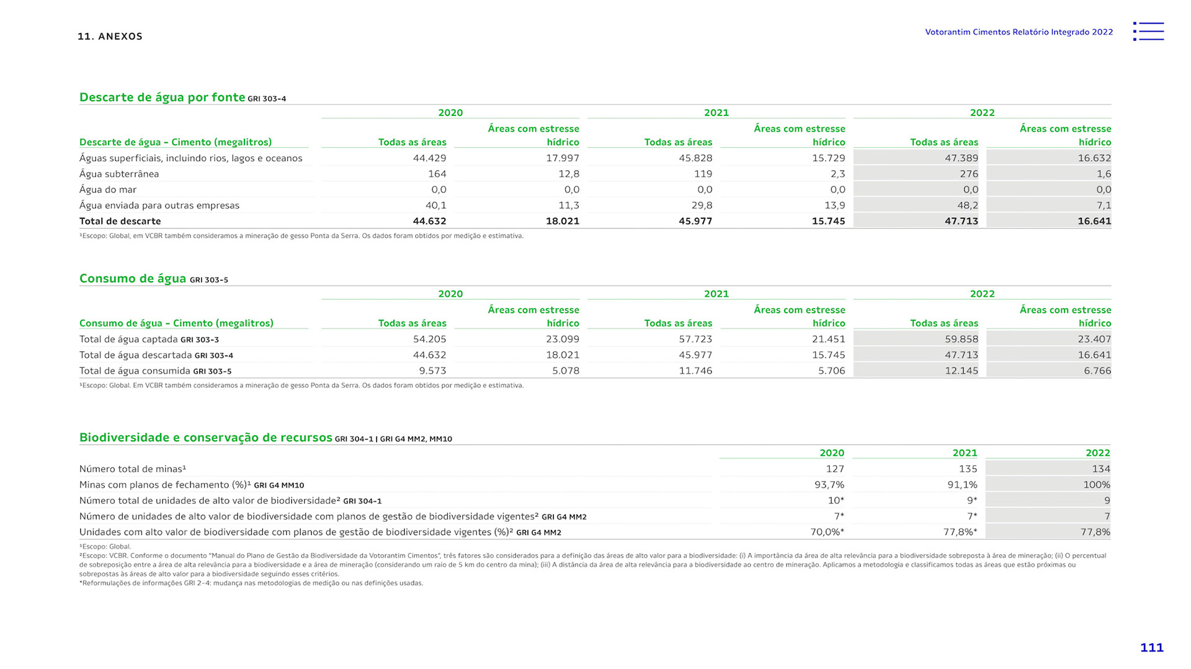Viewport: 1191px width, 669px height.
Task: Select 'Água enviada para outras empresas' row label
Action: pyautogui.click(x=159, y=205)
